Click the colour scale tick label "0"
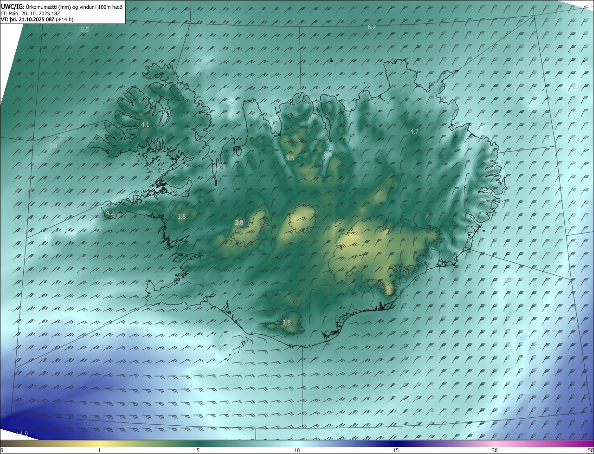 point(2,450)
